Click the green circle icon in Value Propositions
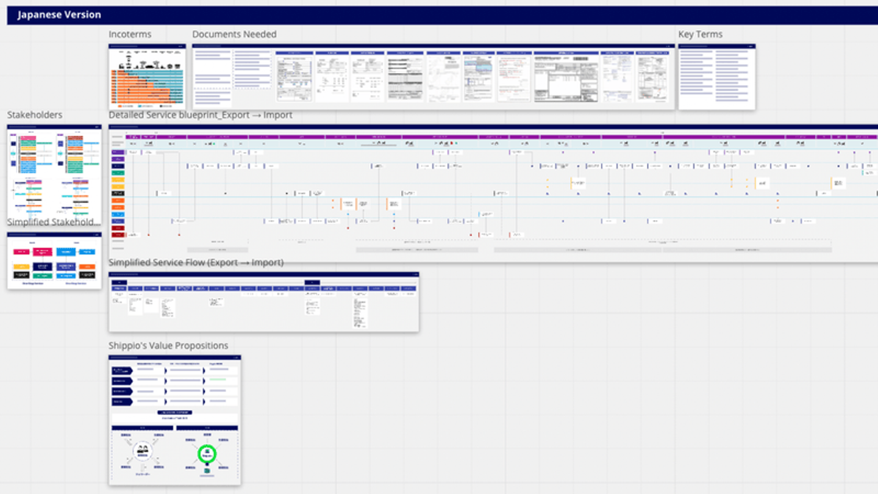 point(207,454)
